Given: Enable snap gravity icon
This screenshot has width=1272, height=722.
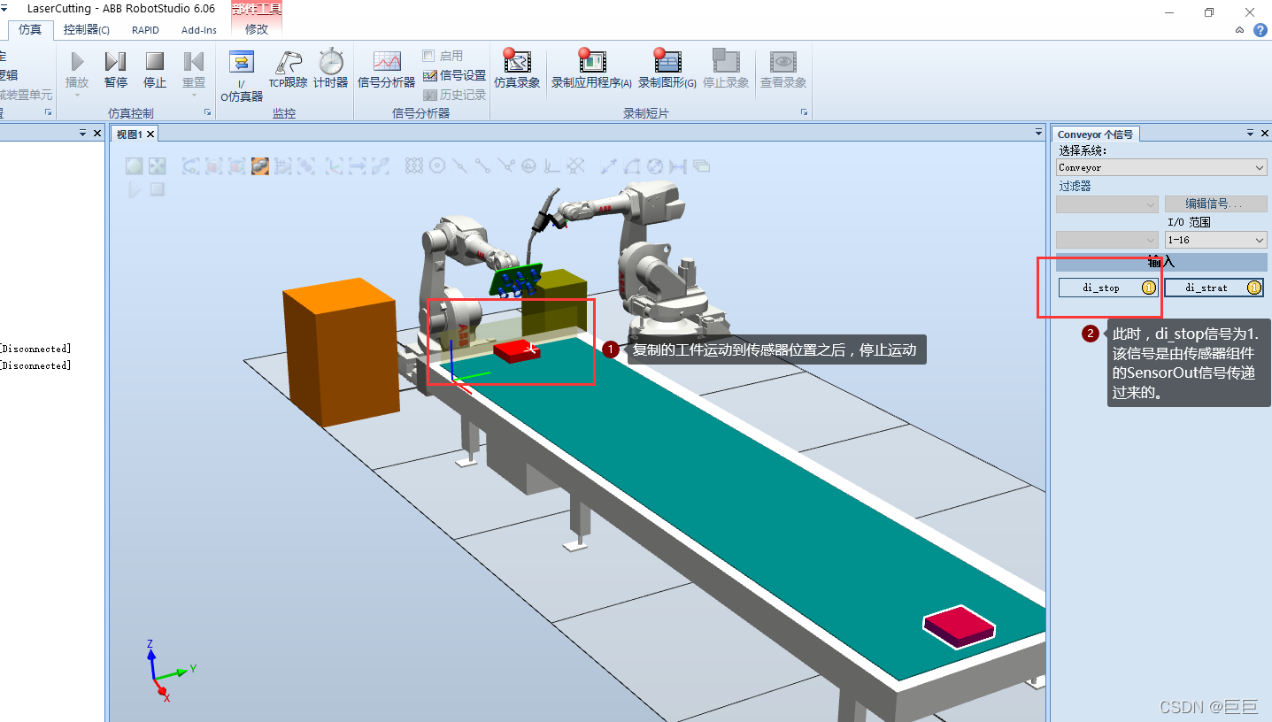Looking at the screenshot, I should 528,165.
